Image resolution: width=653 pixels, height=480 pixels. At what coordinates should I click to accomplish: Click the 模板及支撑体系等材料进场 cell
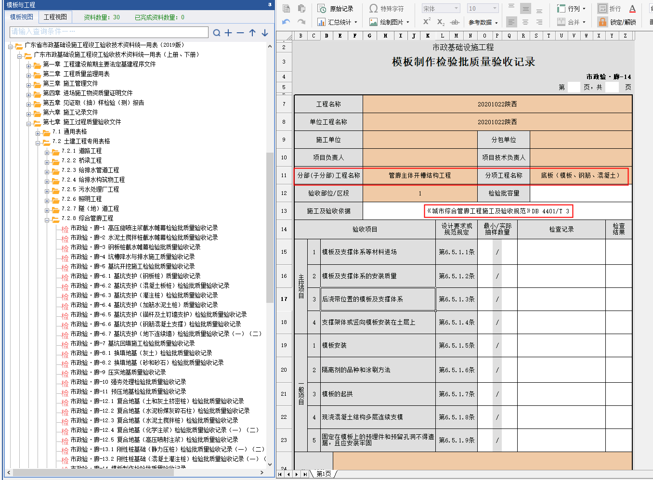pos(378,252)
